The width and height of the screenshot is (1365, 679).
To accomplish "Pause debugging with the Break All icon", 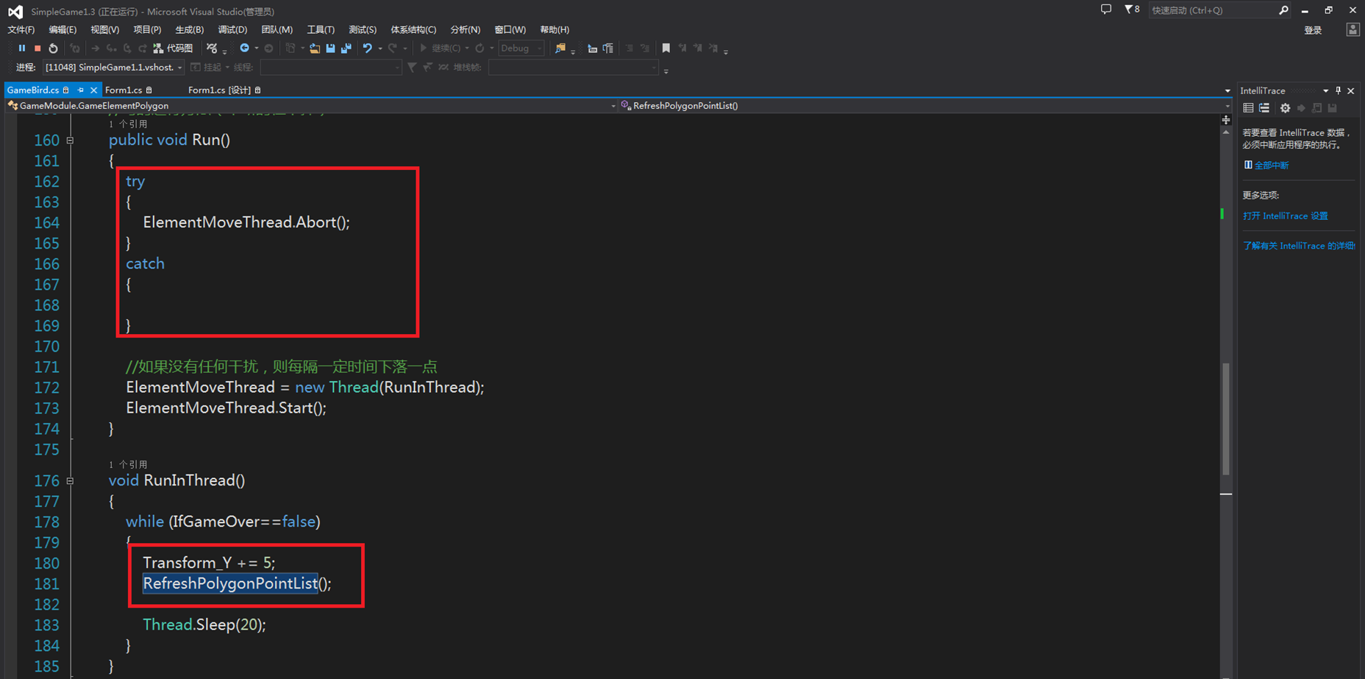I will click(22, 49).
